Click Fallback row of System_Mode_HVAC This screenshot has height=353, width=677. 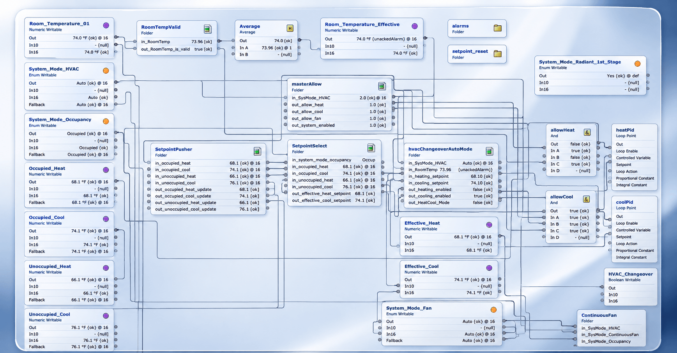69,105
